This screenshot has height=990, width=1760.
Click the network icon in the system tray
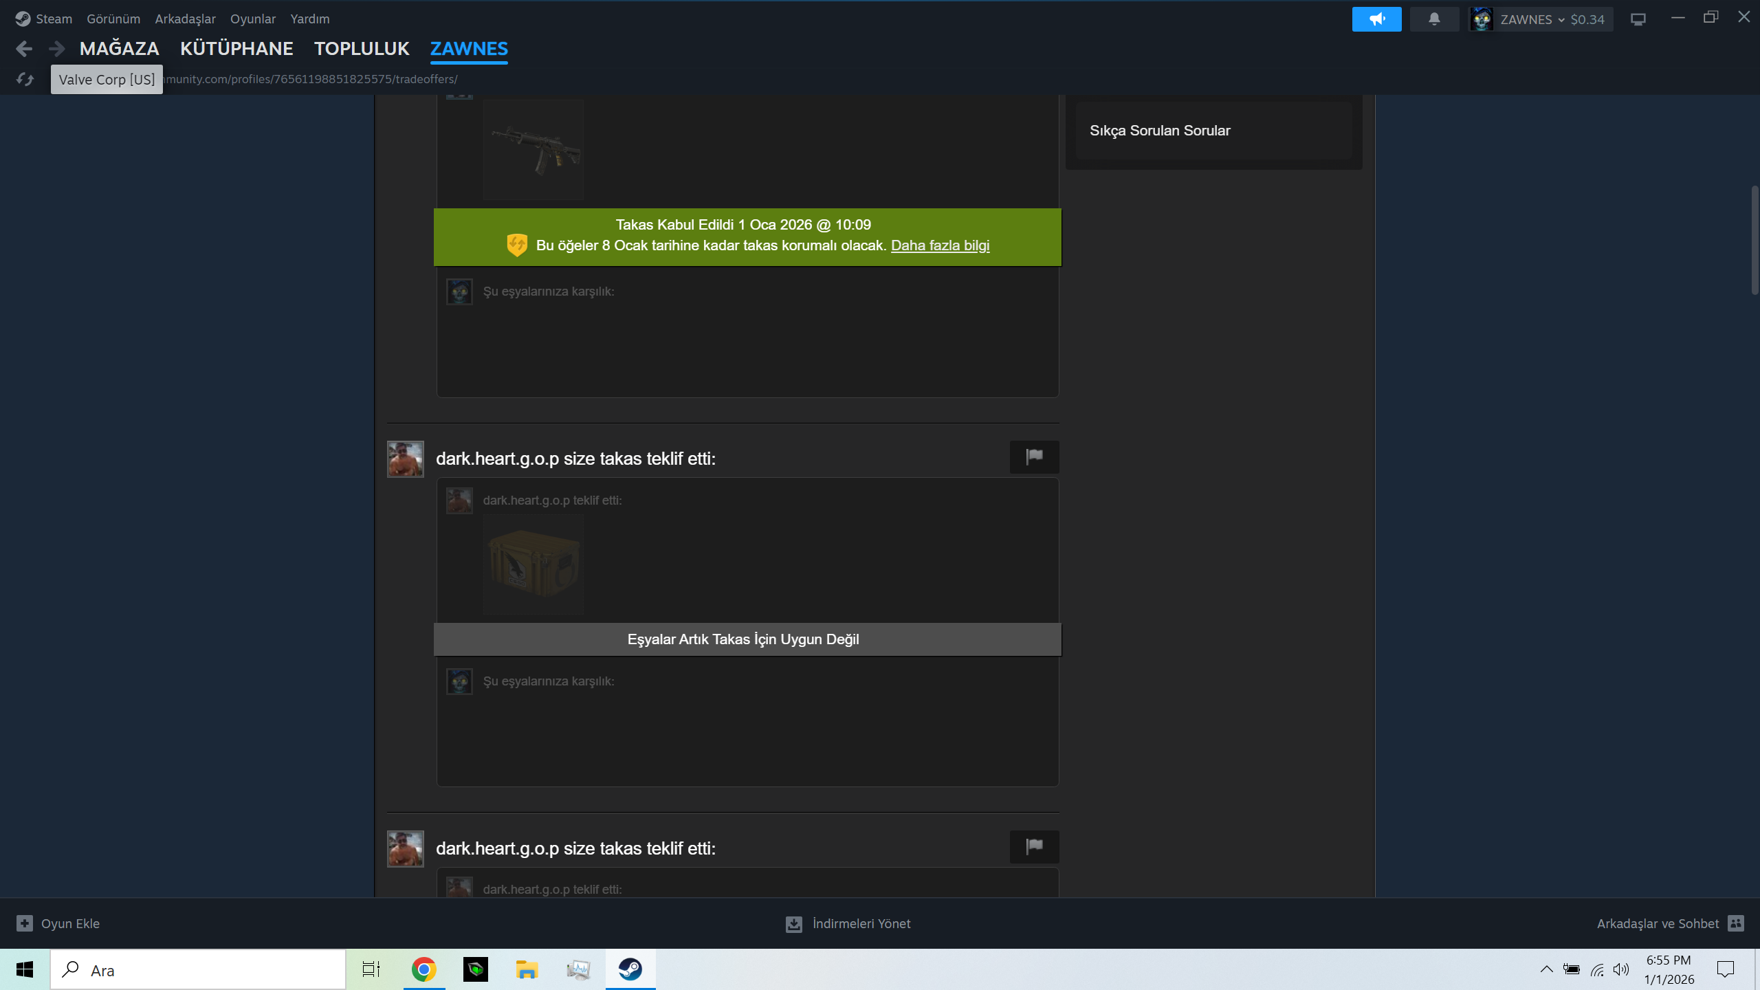[1597, 969]
